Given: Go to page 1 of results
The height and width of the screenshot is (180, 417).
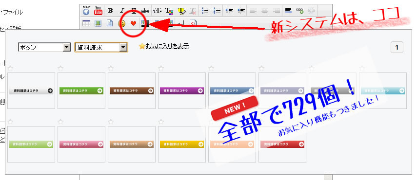Looking at the screenshot, I should click(397, 48).
